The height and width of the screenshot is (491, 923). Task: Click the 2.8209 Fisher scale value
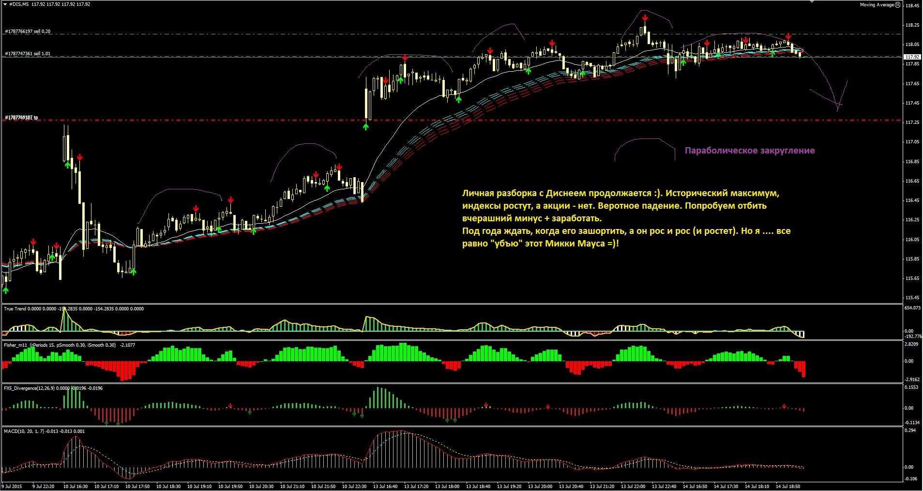pyautogui.click(x=912, y=344)
